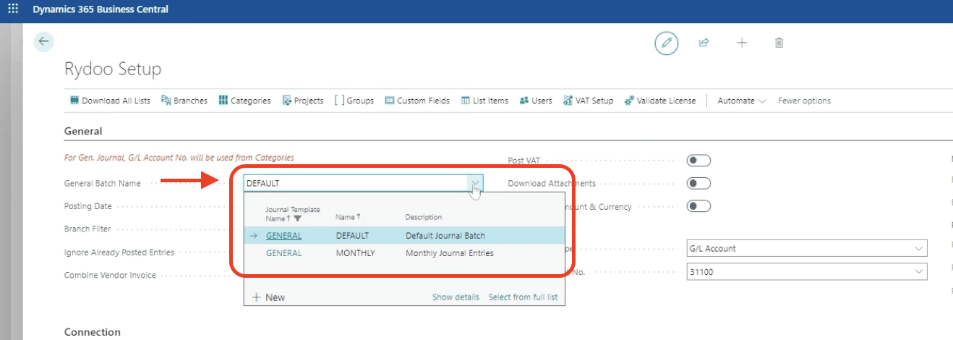Select the MONTHLY batch name cell
Image resolution: width=953 pixels, height=340 pixels.
pos(355,253)
